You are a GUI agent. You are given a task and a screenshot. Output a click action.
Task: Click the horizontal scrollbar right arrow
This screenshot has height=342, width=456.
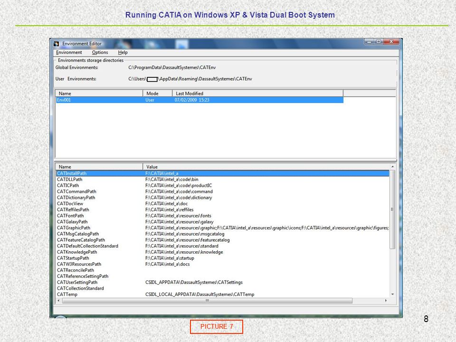(386, 301)
